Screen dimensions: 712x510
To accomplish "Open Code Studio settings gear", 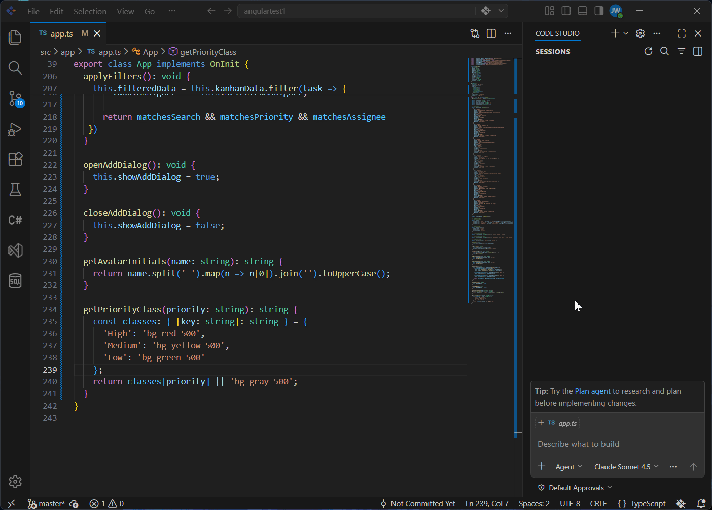I will pyautogui.click(x=640, y=33).
